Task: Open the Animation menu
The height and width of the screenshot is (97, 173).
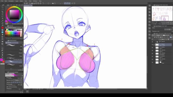Action: [x=11, y=1]
